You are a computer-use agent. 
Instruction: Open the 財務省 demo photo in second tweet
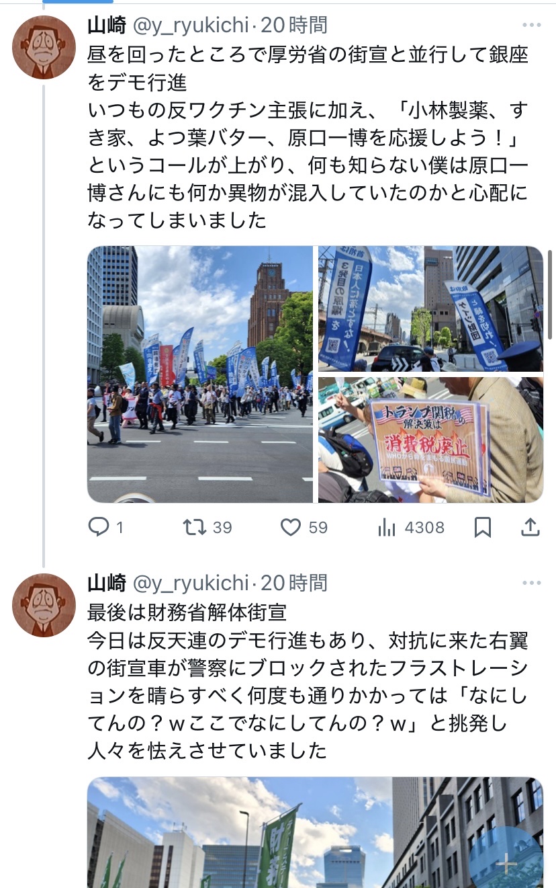pyautogui.click(x=315, y=832)
